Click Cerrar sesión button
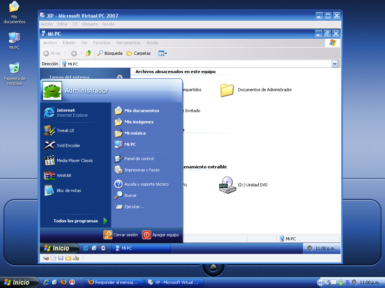Screen dimensions: 385x288 coord(121,235)
